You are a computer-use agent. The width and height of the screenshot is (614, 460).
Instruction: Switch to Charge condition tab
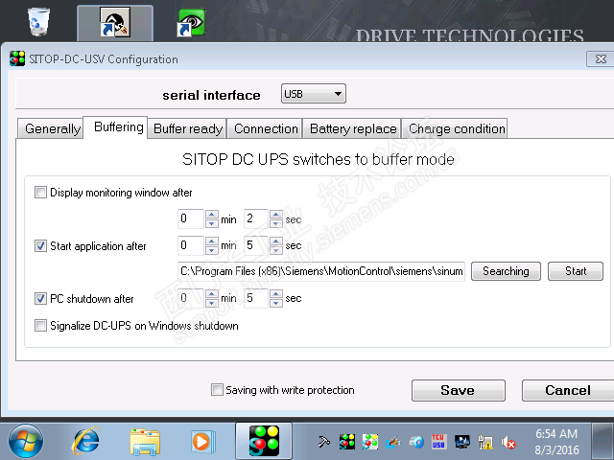(457, 128)
